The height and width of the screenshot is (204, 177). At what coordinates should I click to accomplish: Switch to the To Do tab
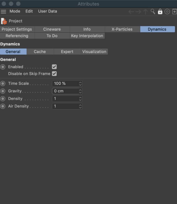click(52, 36)
